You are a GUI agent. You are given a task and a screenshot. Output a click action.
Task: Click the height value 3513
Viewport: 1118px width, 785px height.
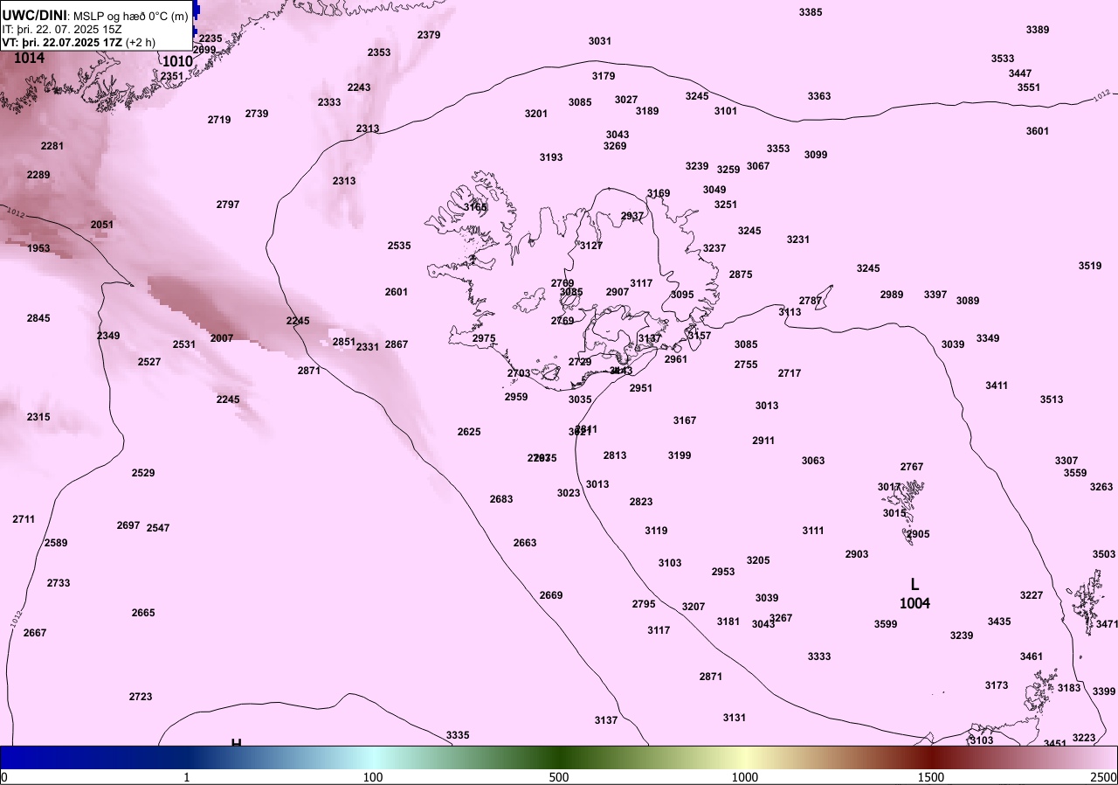click(1052, 399)
